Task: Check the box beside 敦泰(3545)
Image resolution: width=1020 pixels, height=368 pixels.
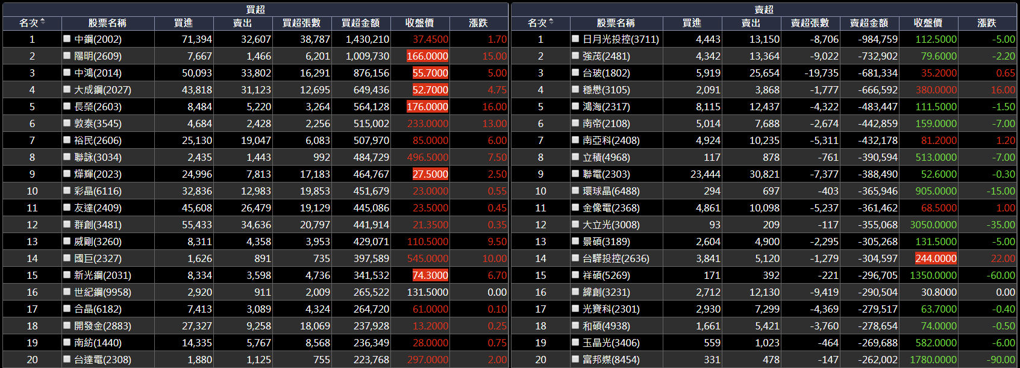Action: pyautogui.click(x=67, y=123)
